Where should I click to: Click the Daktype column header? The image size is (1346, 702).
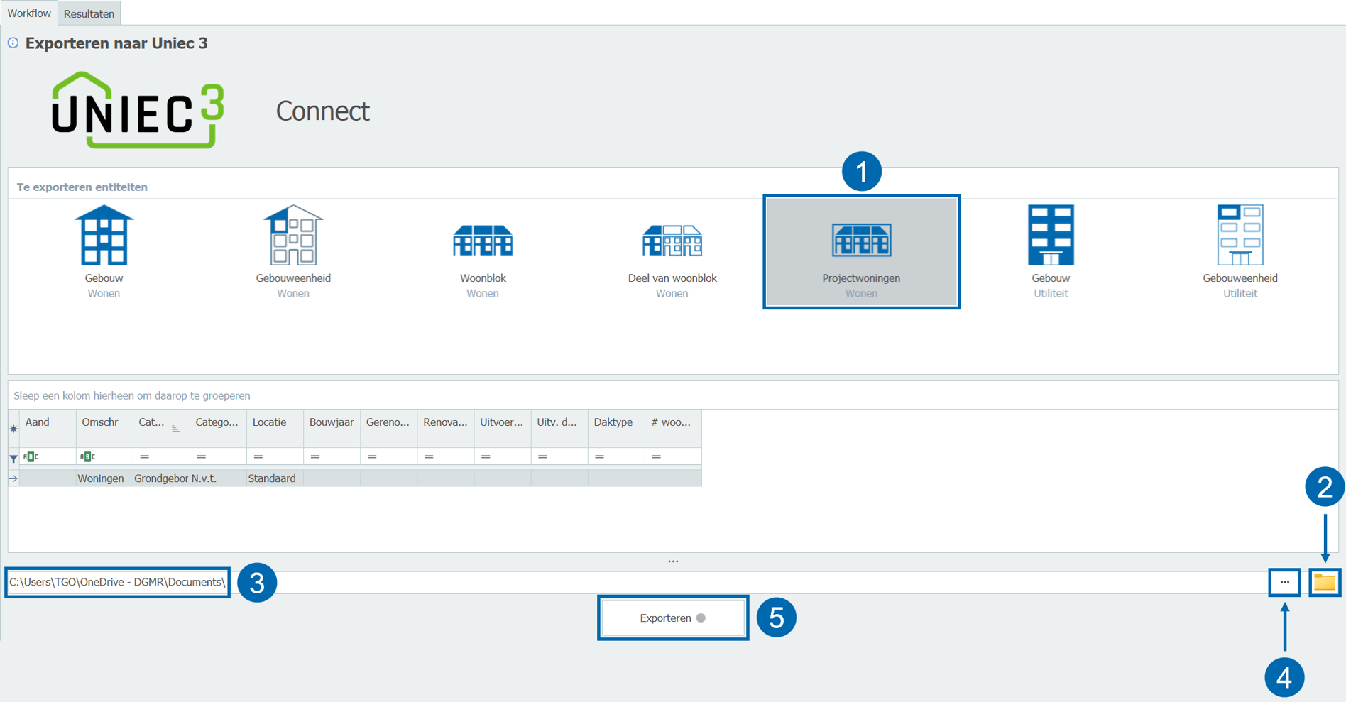pyautogui.click(x=613, y=422)
